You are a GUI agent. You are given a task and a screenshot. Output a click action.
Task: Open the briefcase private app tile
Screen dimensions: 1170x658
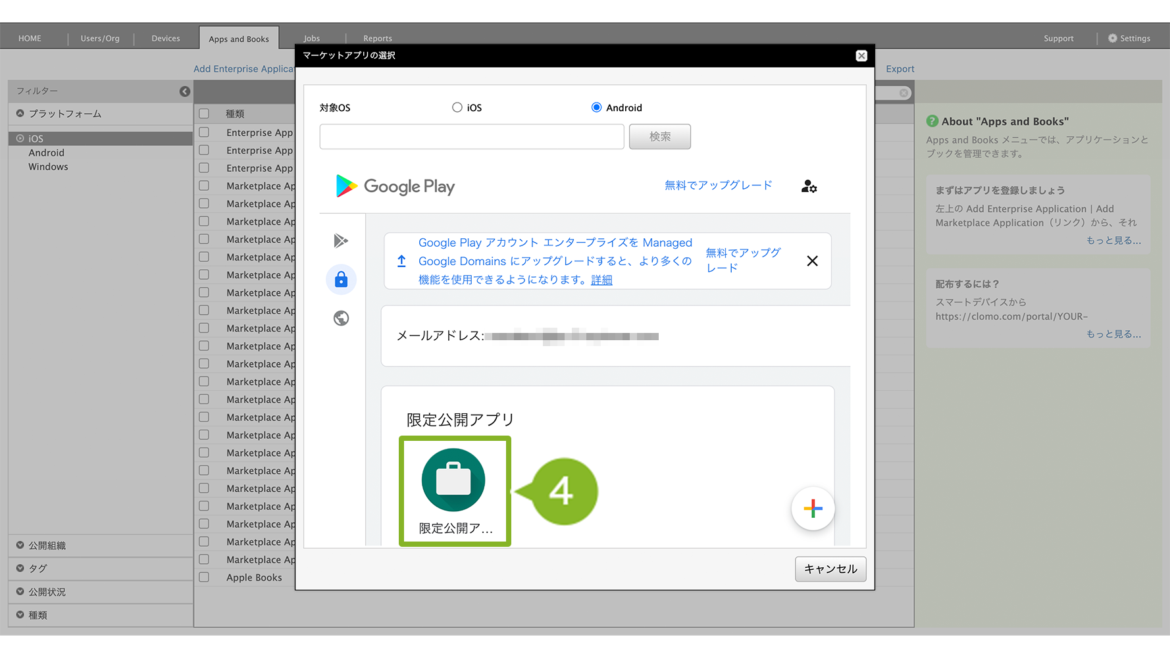[x=454, y=491]
